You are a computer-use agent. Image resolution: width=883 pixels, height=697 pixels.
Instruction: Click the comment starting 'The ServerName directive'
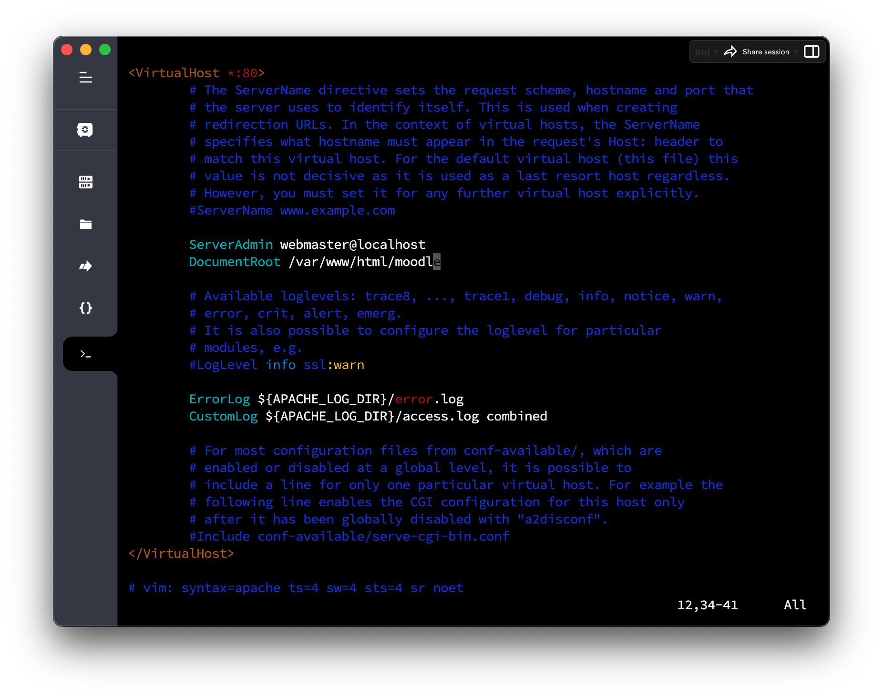472,90
